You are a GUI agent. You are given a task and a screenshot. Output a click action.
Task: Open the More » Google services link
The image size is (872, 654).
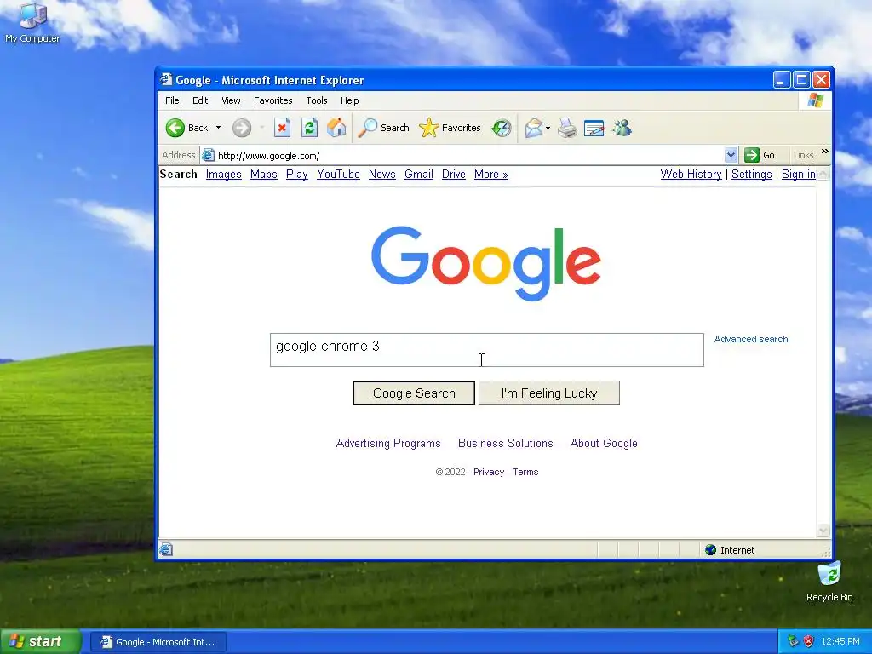pos(490,174)
